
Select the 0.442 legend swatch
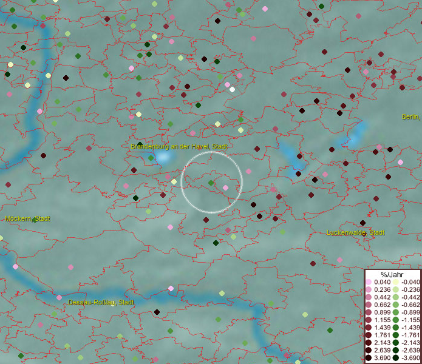pyautogui.click(x=369, y=297)
